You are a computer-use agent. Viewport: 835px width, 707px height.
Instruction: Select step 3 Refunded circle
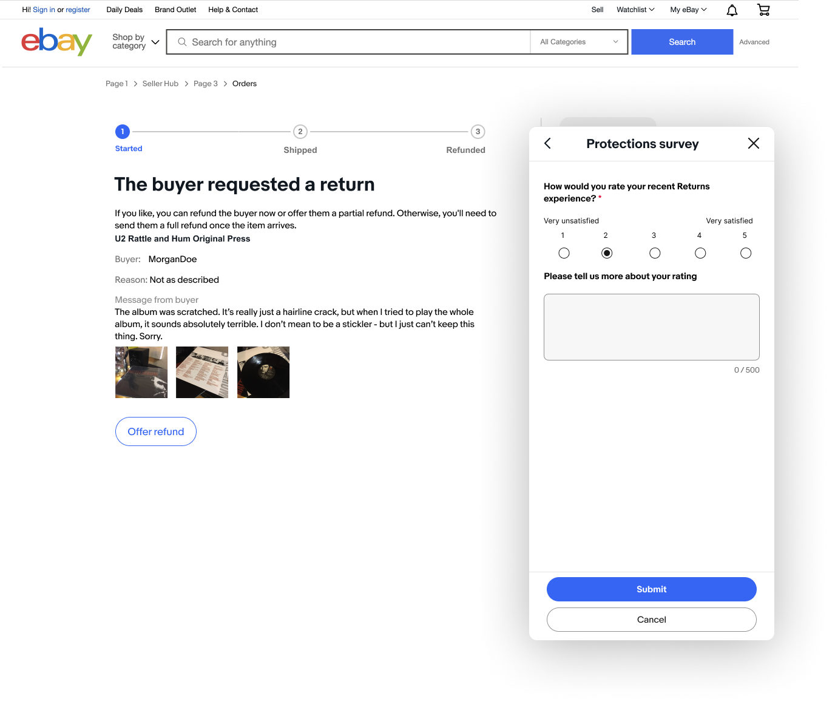point(478,132)
